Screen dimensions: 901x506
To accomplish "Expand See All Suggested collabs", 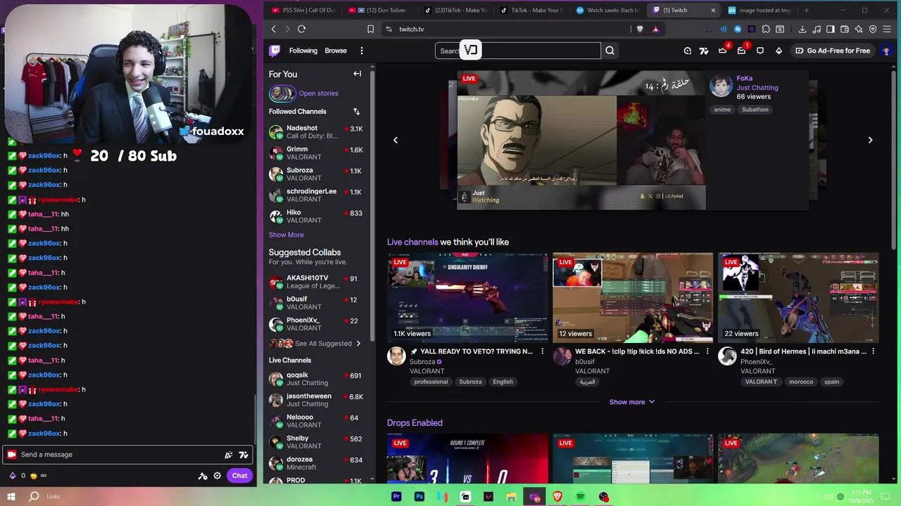I will click(328, 344).
